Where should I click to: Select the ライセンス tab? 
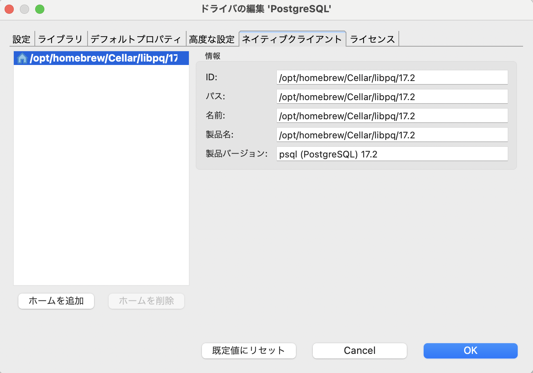[x=372, y=38]
